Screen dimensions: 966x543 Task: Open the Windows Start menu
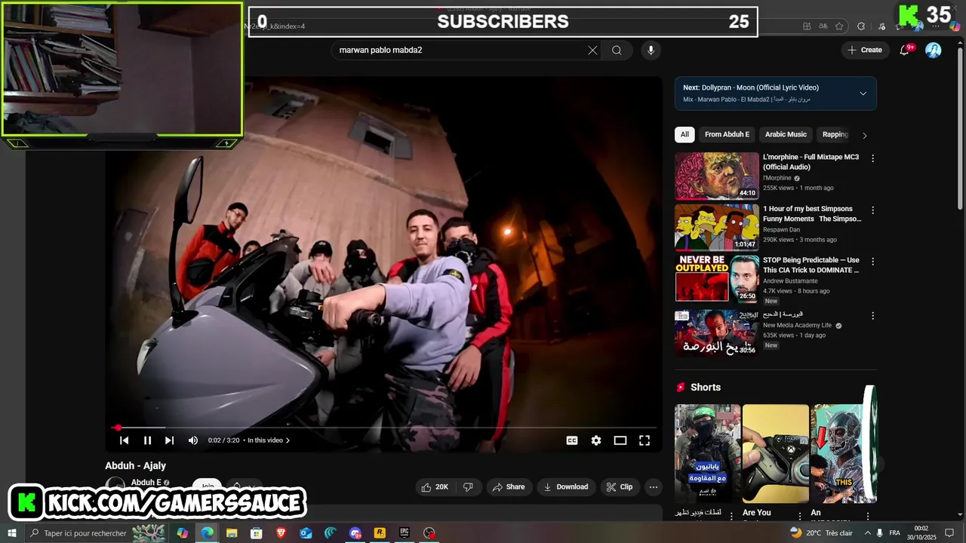[11, 533]
